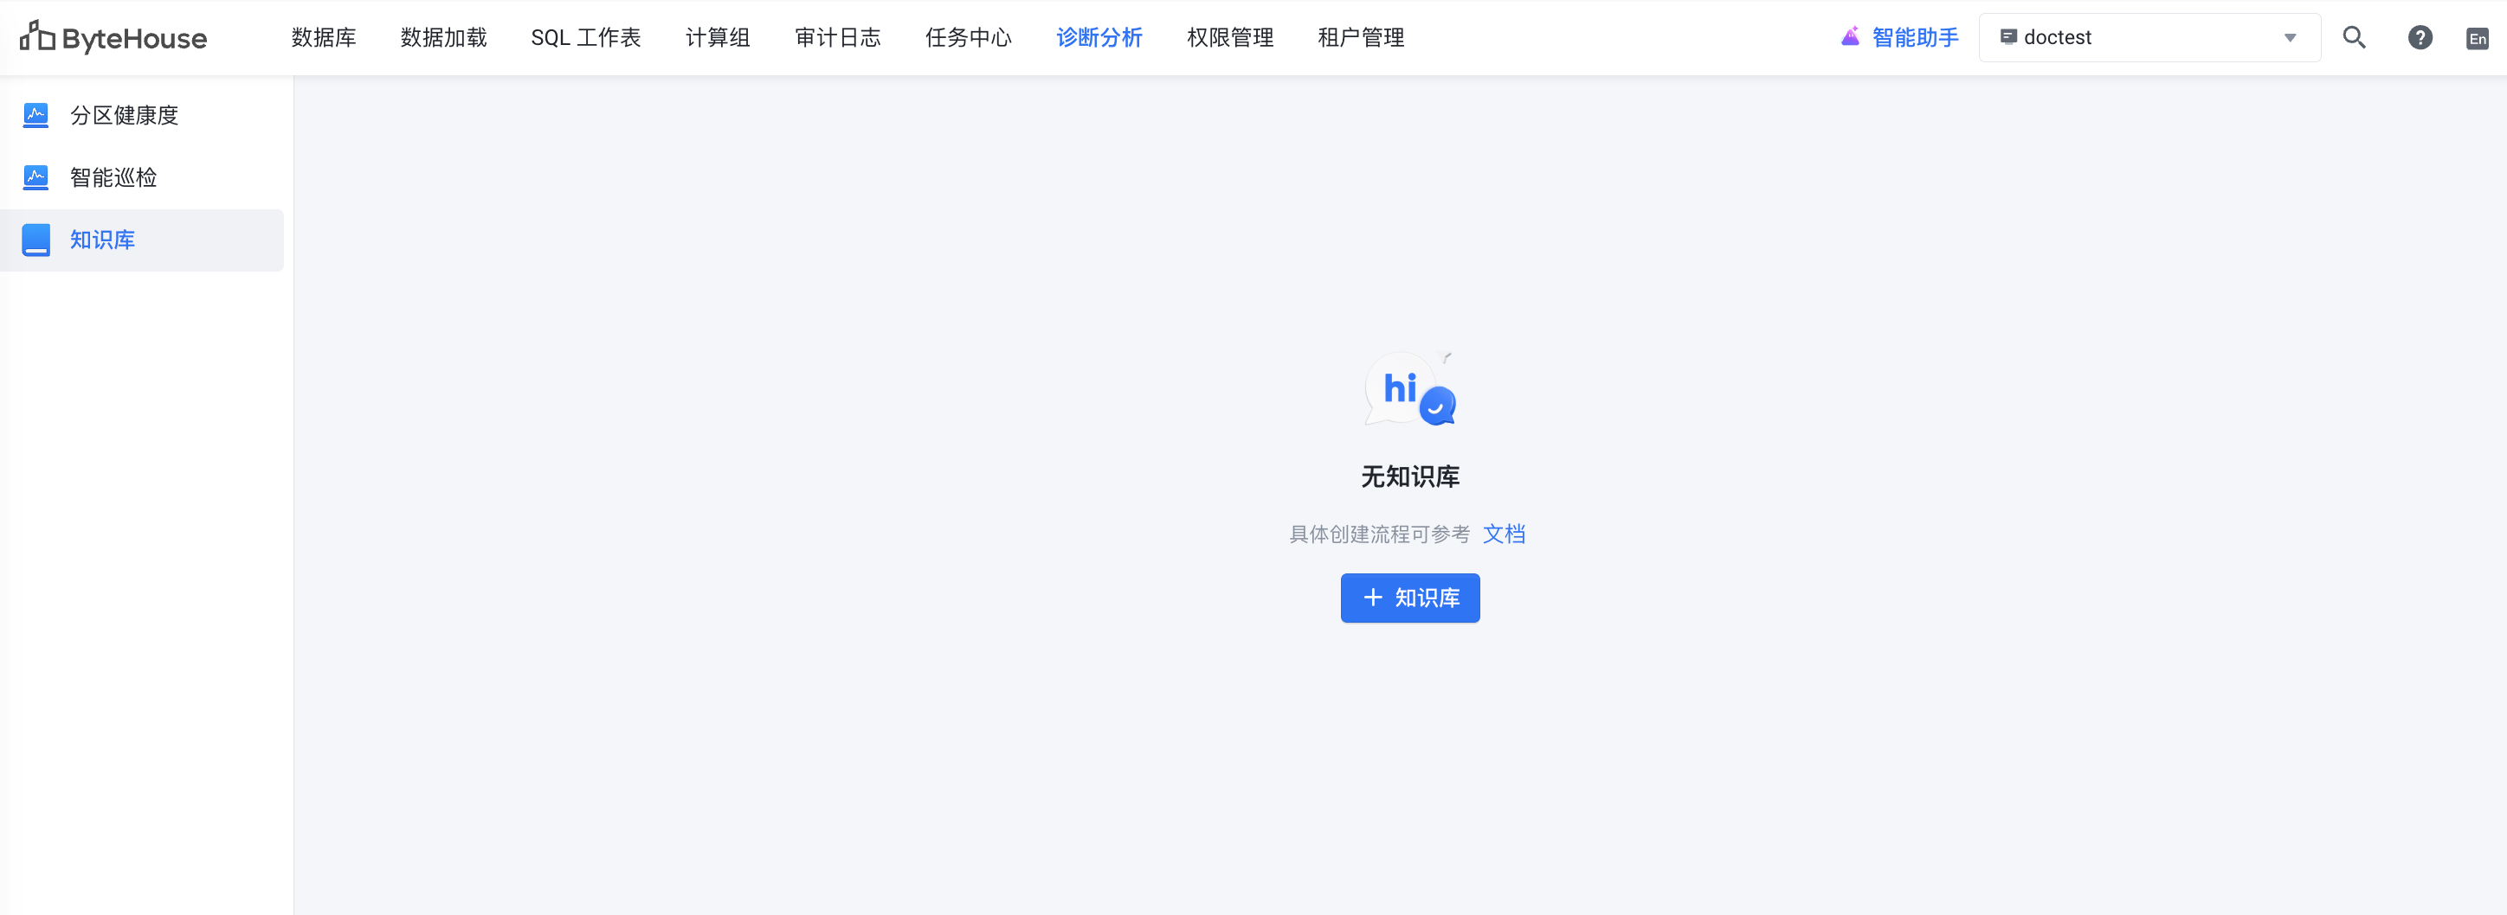This screenshot has width=2507, height=915.
Task: Open help via the question mark icon
Action: (2420, 37)
